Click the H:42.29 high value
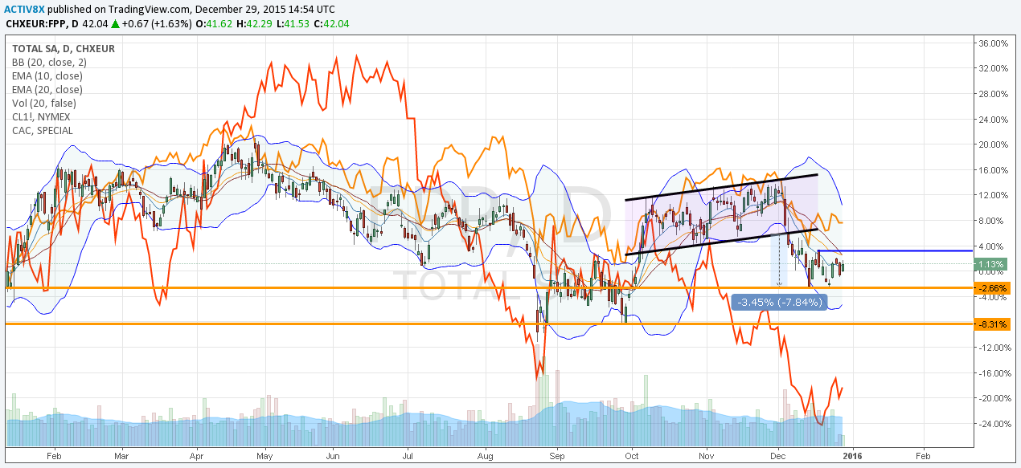This screenshot has height=468, width=1021. coord(253,23)
